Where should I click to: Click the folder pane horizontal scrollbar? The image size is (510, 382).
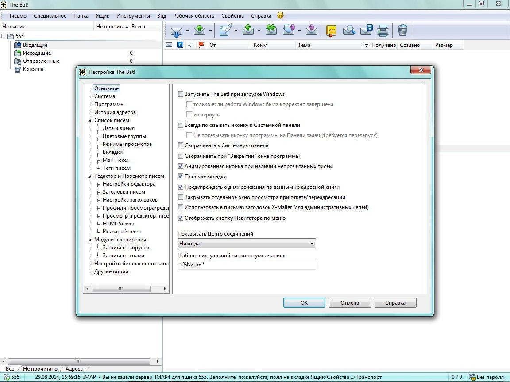80,361
